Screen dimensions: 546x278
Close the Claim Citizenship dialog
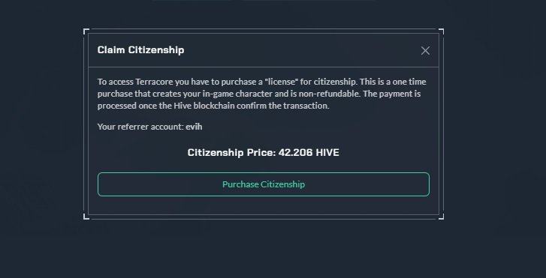[x=425, y=51]
